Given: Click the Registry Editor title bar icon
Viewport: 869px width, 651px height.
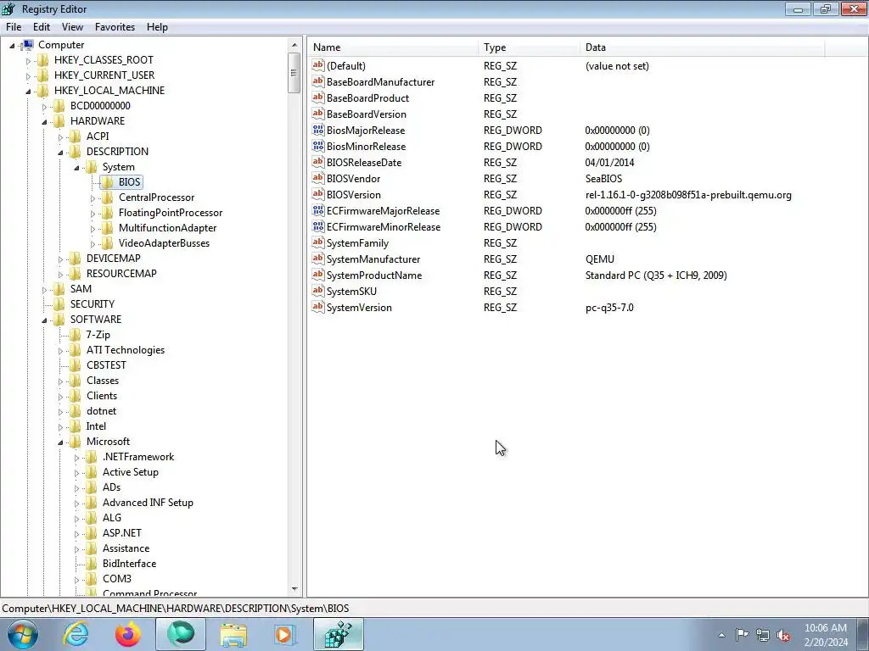Looking at the screenshot, I should point(8,8).
